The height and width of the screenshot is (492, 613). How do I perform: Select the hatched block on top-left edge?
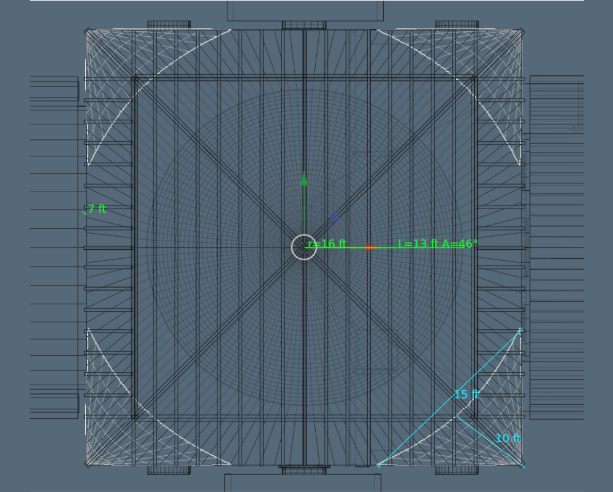tap(169, 25)
